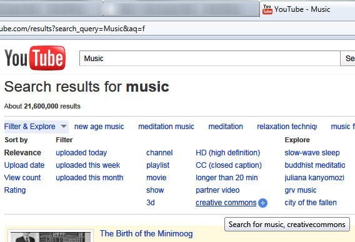
Task: Filter results to 3d
Action: click(x=151, y=203)
